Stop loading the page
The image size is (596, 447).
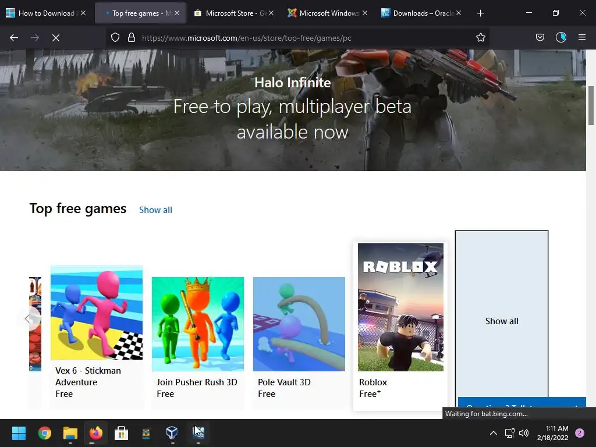tap(56, 38)
